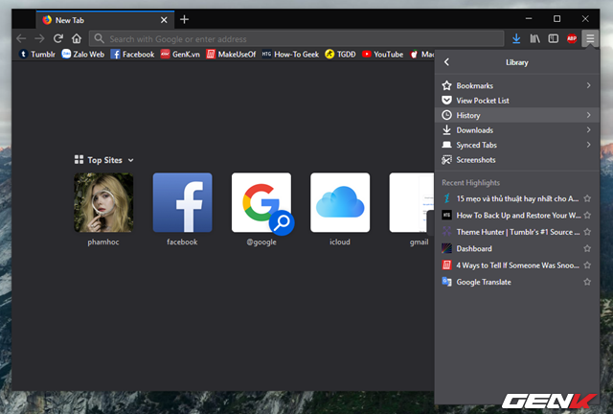Screen dimensions: 613x414
Task: Open a new tab with plus icon
Action: [185, 19]
